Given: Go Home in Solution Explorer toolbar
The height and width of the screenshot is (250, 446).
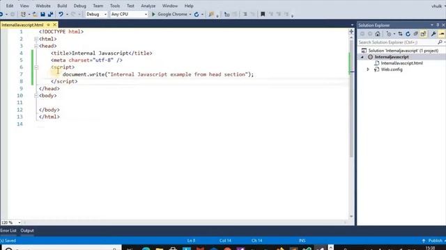Looking at the screenshot, I should [x=378, y=34].
